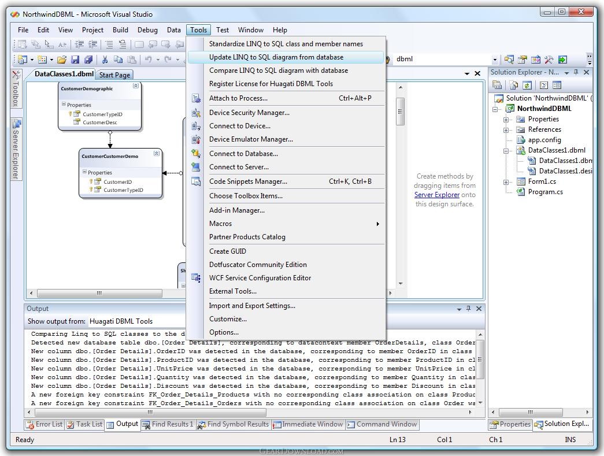Click the Server Explorer hyperlink
Viewport: 604px width, 456px height.
pyautogui.click(x=437, y=195)
